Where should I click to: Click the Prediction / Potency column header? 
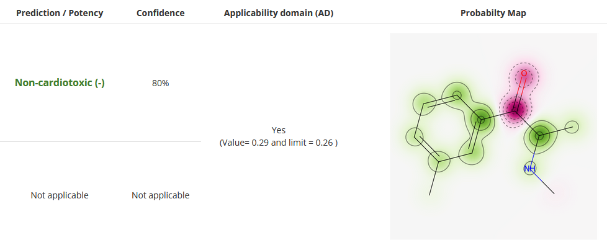(x=60, y=13)
